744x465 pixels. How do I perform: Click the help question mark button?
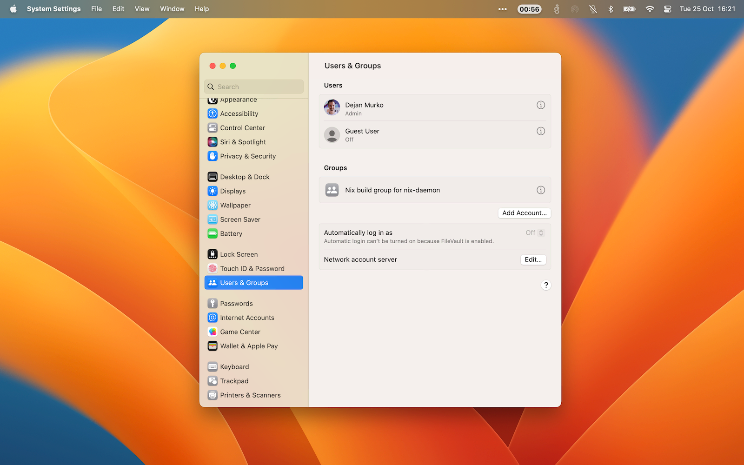[x=546, y=285]
